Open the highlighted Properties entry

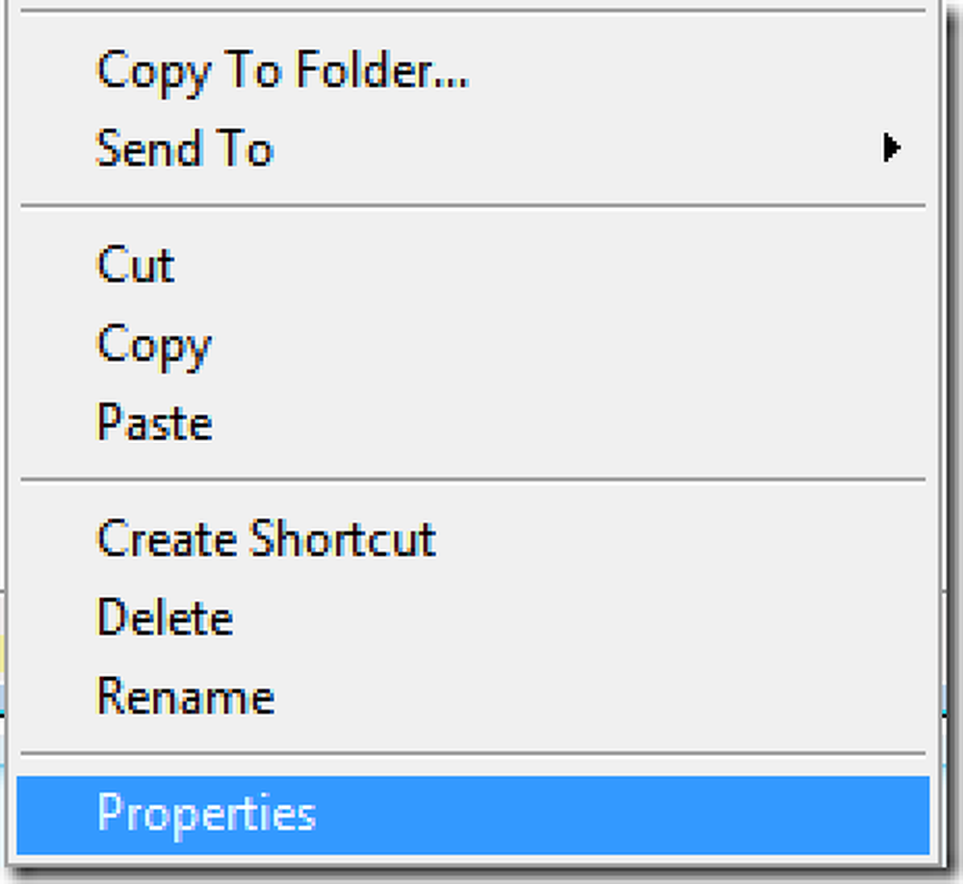[473, 815]
